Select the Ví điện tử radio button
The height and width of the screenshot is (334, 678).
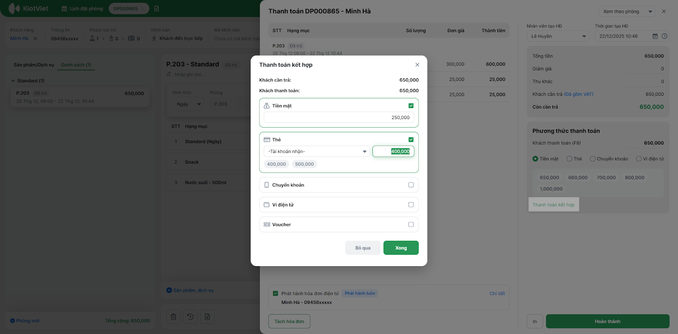click(x=639, y=159)
